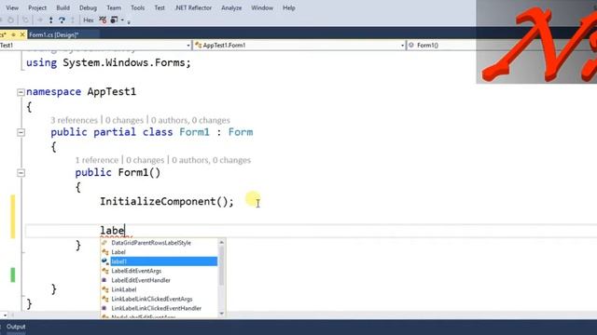Open the .NET Reflector menu
Image resolution: width=597 pixels, height=335 pixels.
pos(193,7)
